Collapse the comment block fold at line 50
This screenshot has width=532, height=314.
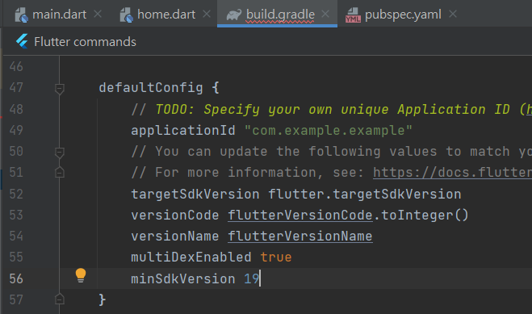[x=60, y=153]
